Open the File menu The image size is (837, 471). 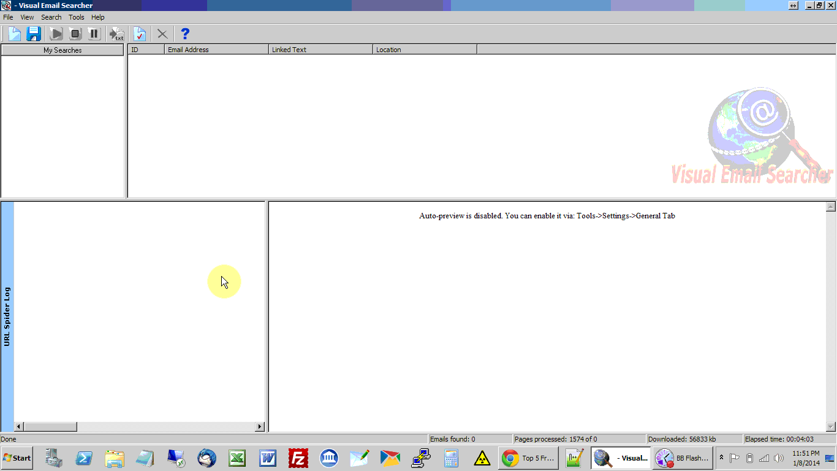click(x=8, y=17)
